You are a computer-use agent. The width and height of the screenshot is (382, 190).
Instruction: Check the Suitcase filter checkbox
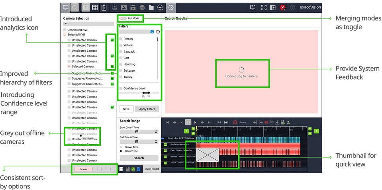click(121, 71)
